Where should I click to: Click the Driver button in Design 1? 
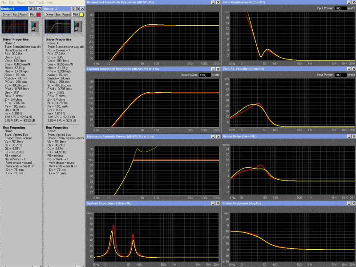click(x=6, y=15)
